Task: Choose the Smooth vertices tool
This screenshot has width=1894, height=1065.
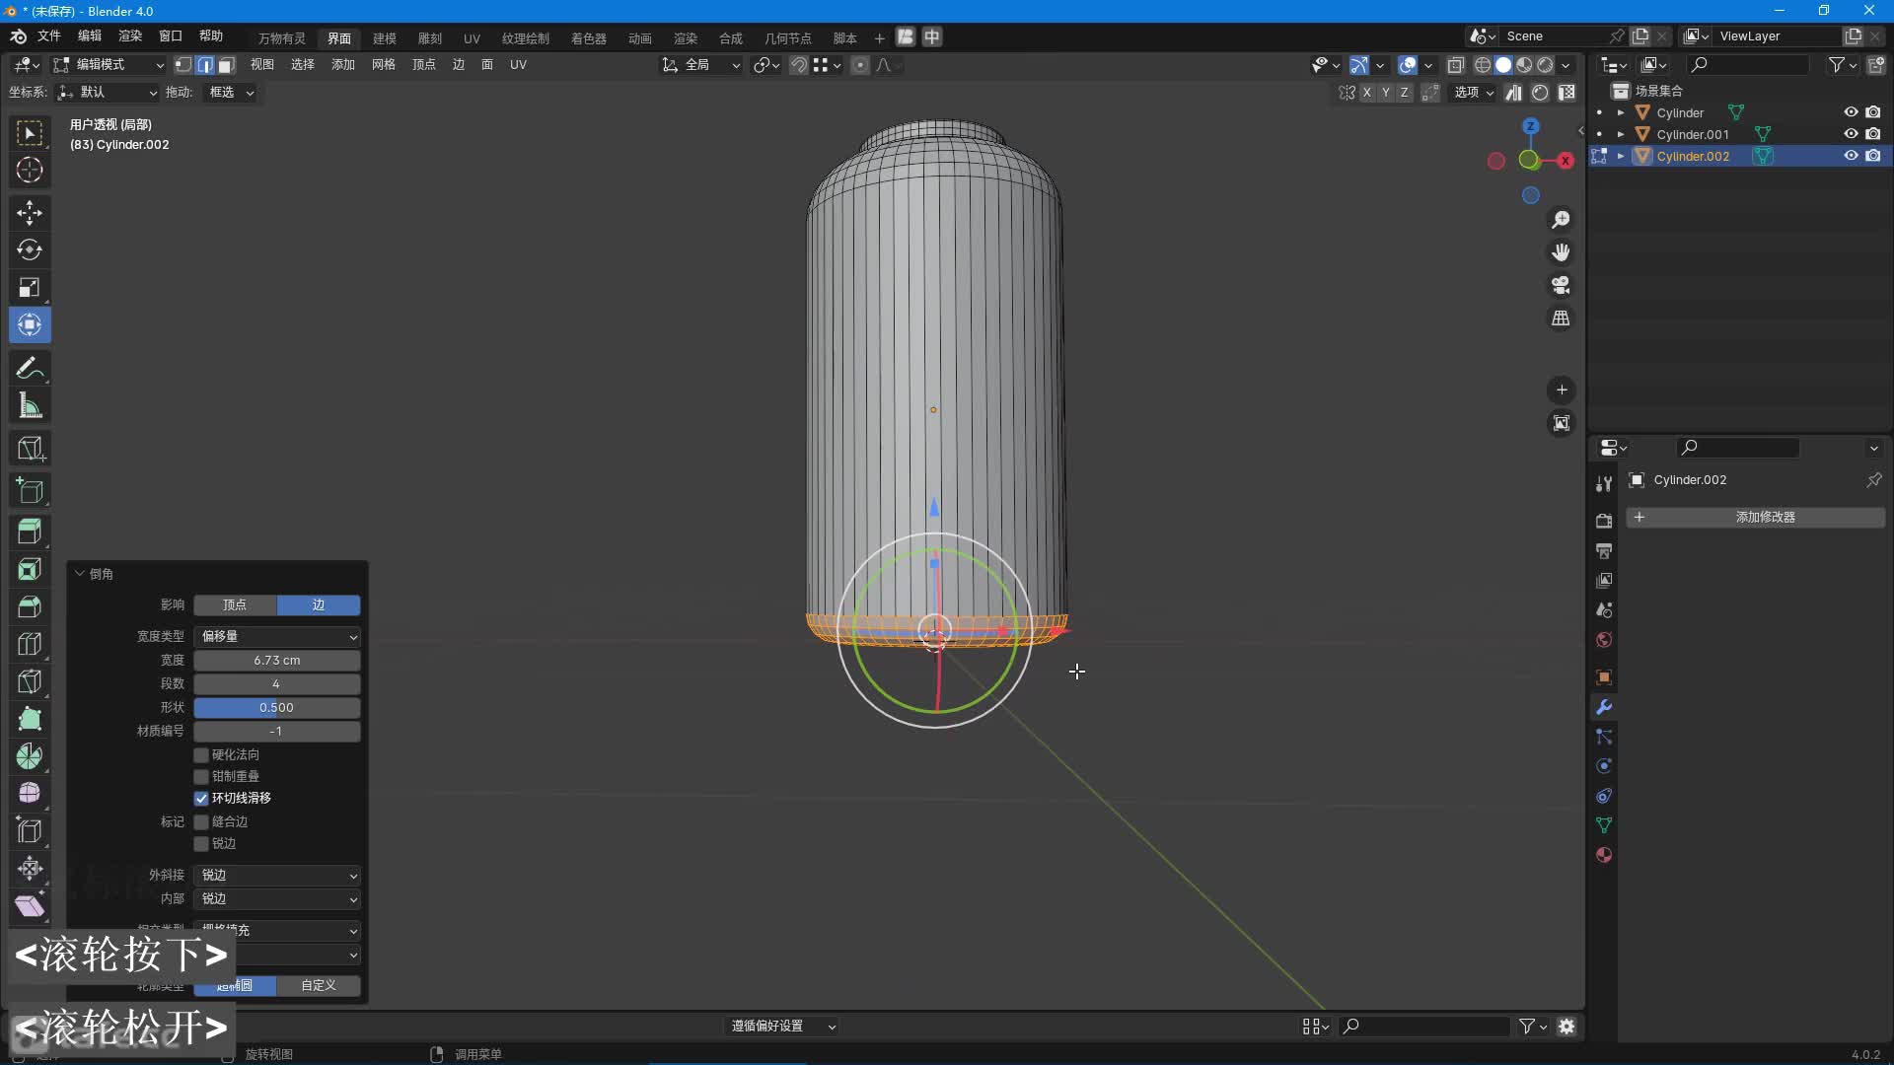Action: tap(30, 794)
